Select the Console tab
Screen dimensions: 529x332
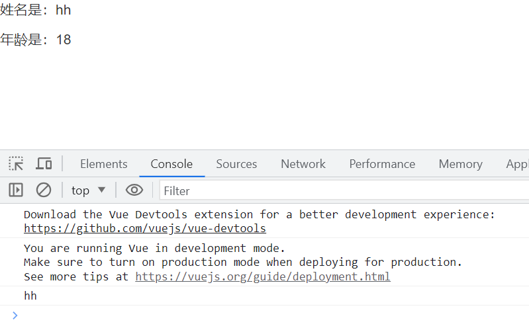171,164
